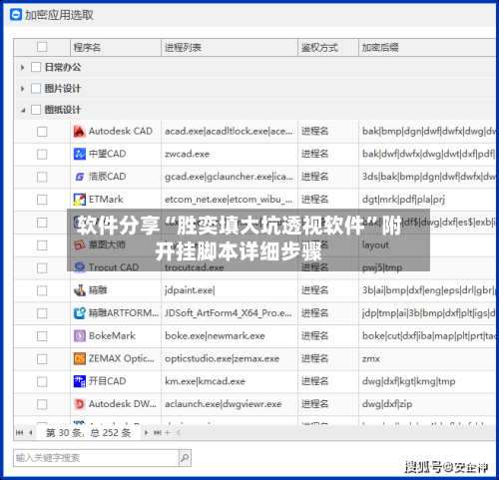Click the 中望CAD program icon
499x480 pixels.
click(79, 154)
